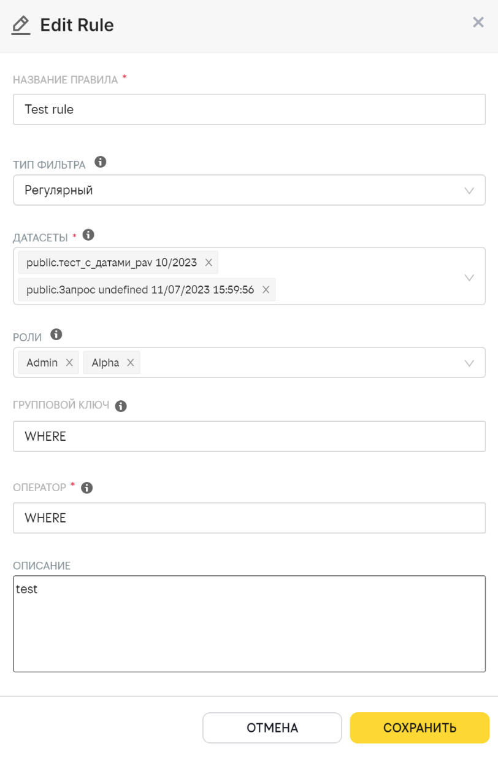Click the info icon beside ГРУППОВОЙ КЛЮЧ
498x757 pixels.
pyautogui.click(x=121, y=406)
